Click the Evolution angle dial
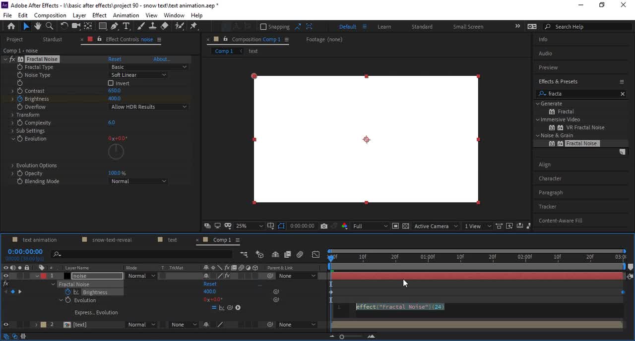 tap(116, 152)
